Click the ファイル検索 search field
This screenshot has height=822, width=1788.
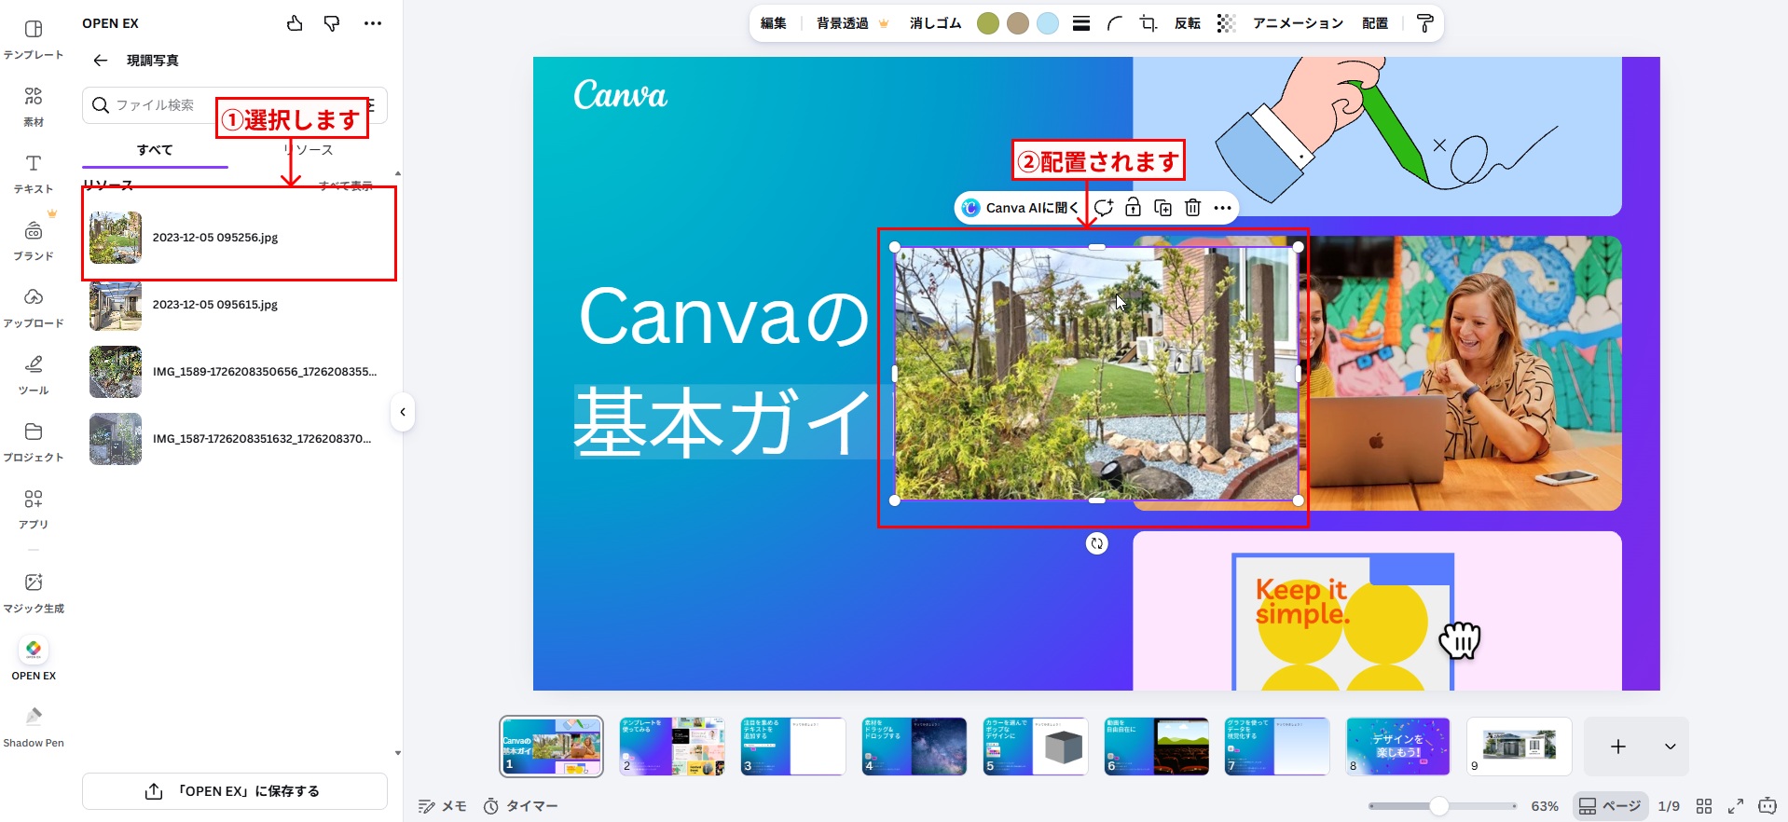pos(235,105)
